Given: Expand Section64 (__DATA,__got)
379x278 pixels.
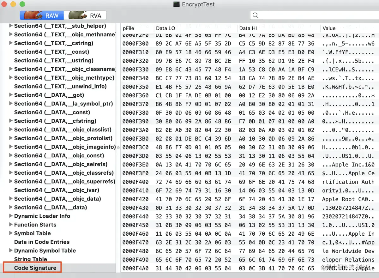Looking at the screenshot, I should click(11, 95).
